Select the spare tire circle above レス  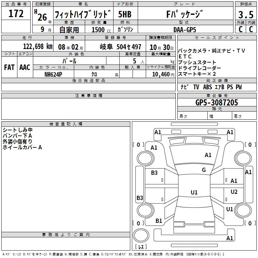point(141,235)
